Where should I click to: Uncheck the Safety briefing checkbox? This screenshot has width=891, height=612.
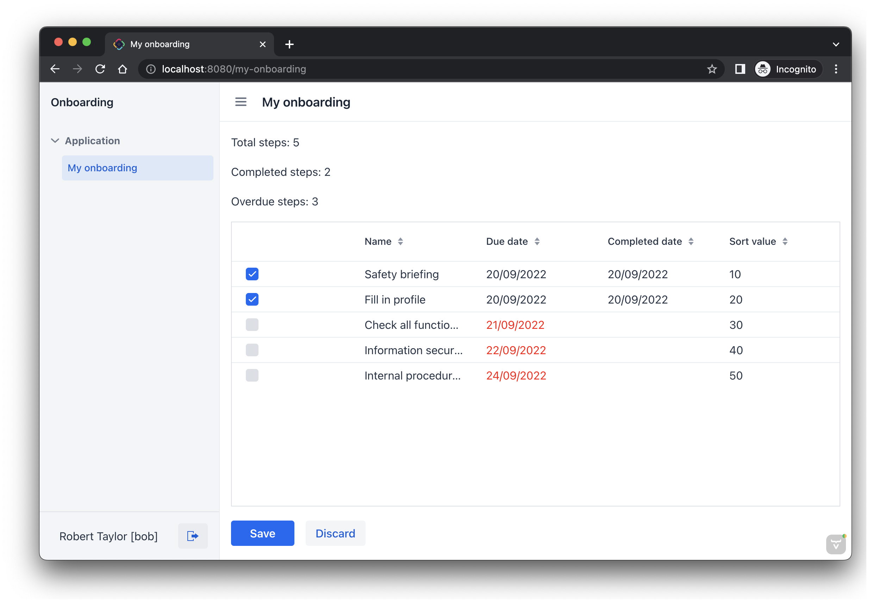pyautogui.click(x=252, y=274)
